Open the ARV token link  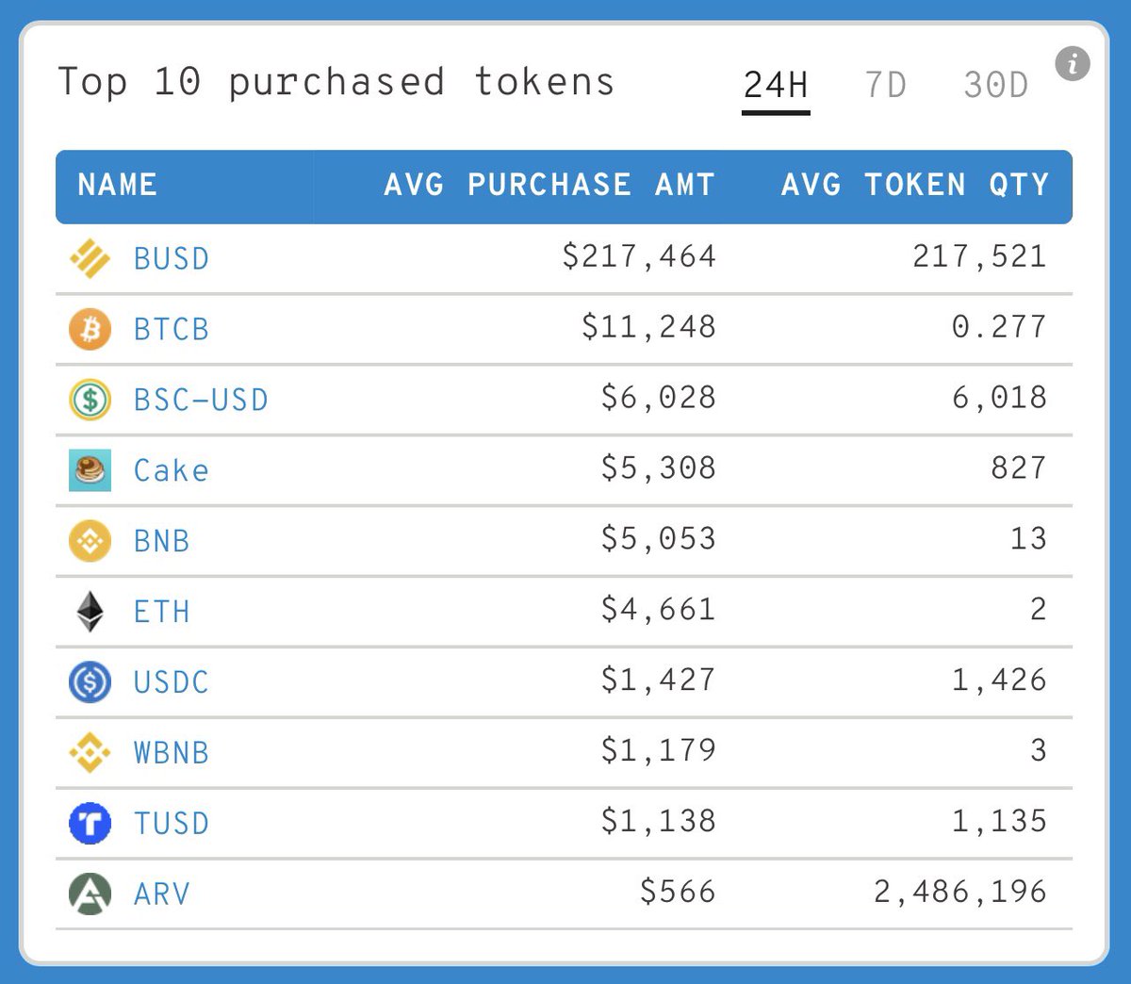pyautogui.click(x=161, y=894)
